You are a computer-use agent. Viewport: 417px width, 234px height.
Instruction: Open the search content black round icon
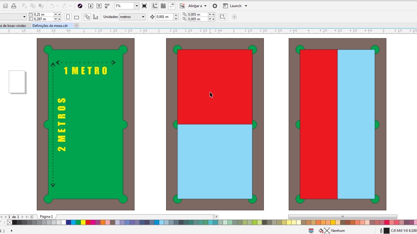80,6
